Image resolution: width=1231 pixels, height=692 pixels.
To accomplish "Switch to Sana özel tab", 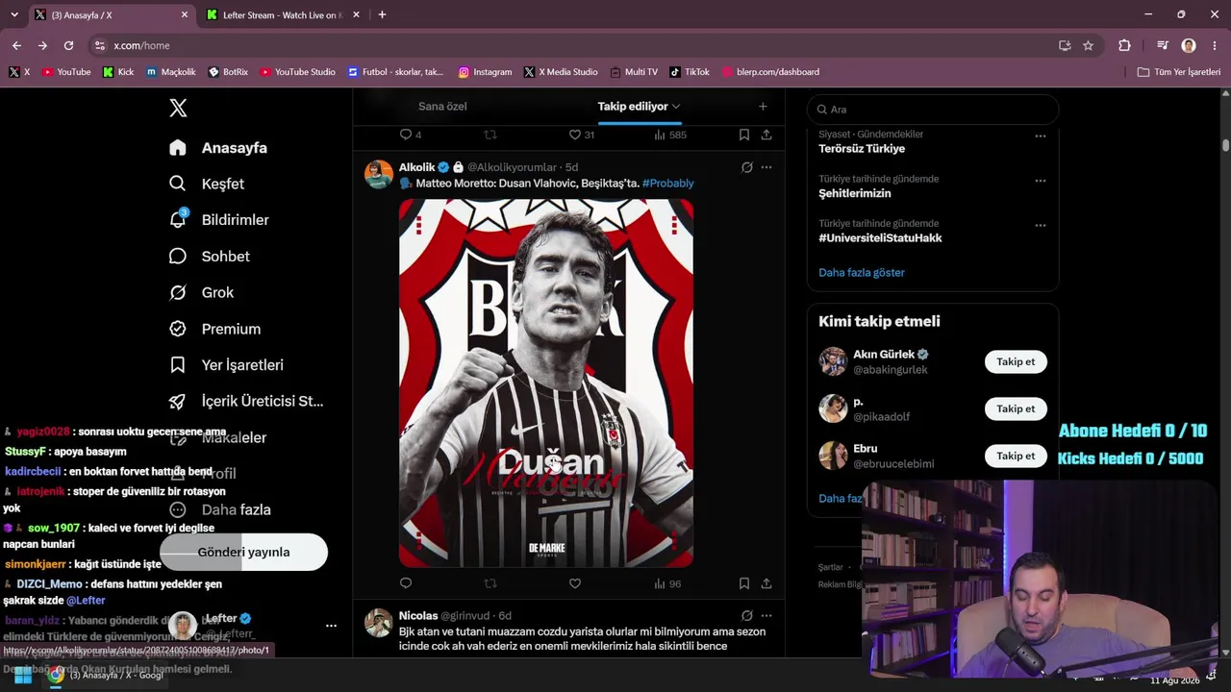I will pos(442,107).
